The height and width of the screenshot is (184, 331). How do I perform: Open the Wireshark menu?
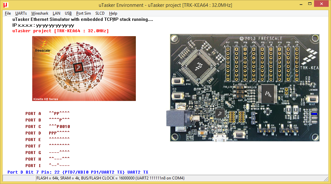point(40,13)
